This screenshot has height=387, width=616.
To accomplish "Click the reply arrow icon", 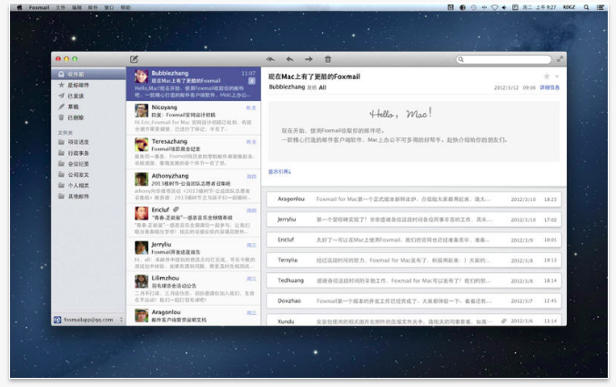I will point(289,59).
